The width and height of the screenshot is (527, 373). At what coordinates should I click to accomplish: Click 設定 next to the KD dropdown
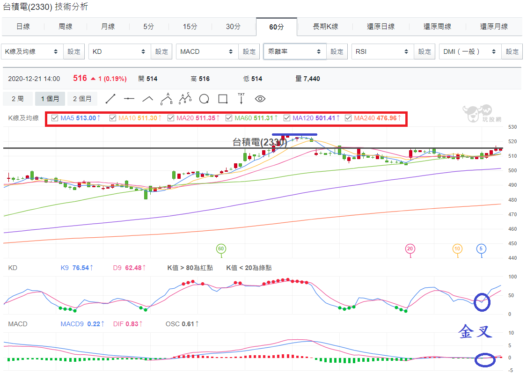[161, 51]
